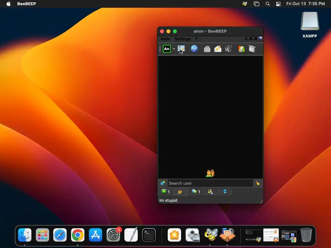Open the network connections toolbar icon

click(x=229, y=49)
